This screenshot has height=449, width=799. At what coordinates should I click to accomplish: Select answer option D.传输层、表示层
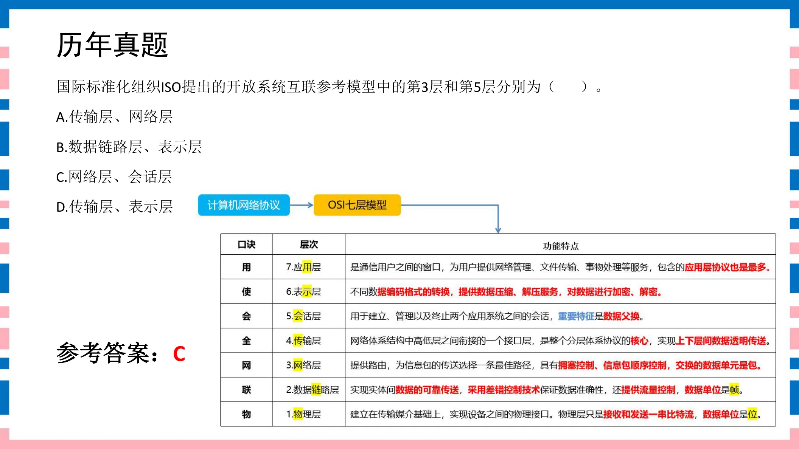pyautogui.click(x=115, y=206)
